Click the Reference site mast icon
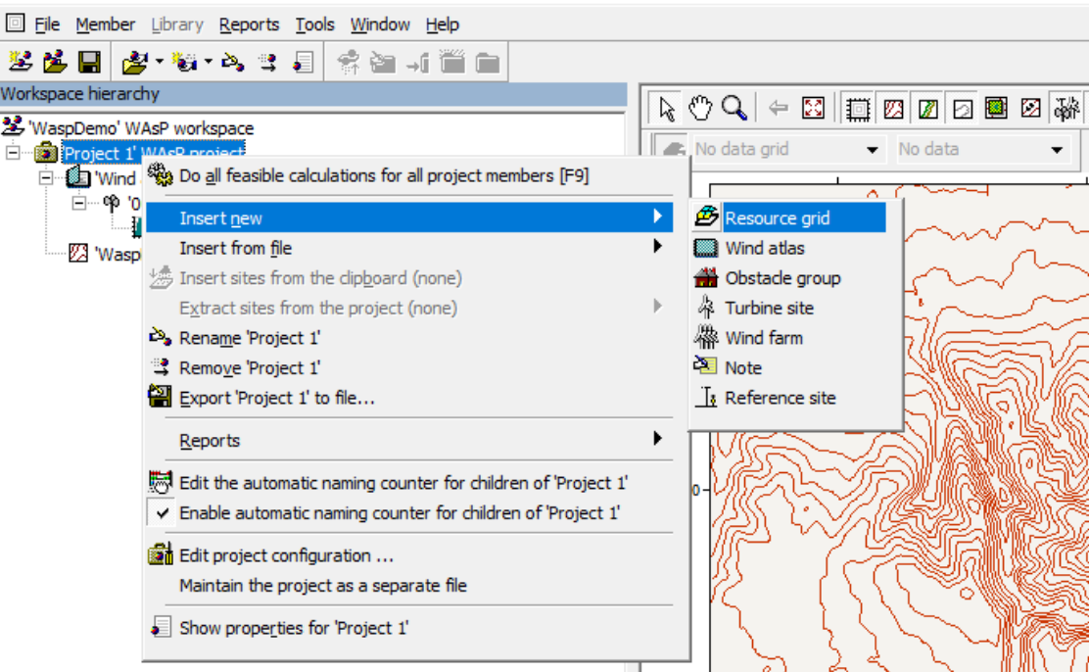The image size is (1089, 672). (x=706, y=398)
